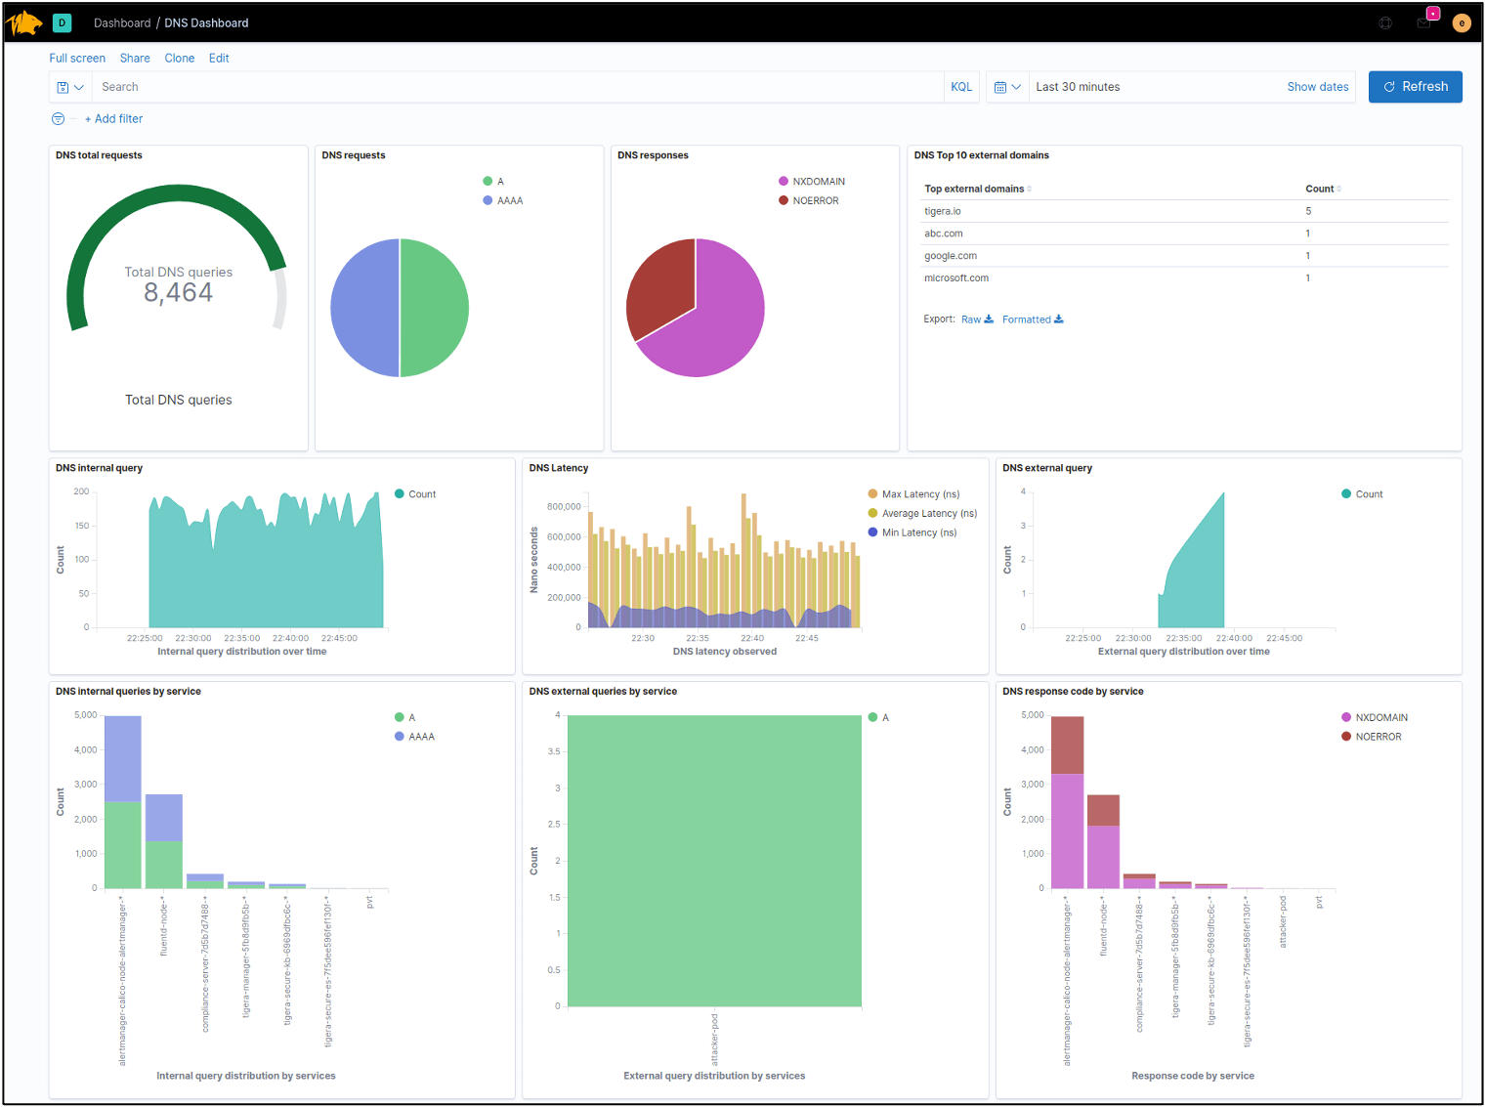Viewport: 1485px width, 1107px height.
Task: Toggle NXDOMAIN legend in response code by service
Action: click(1375, 718)
